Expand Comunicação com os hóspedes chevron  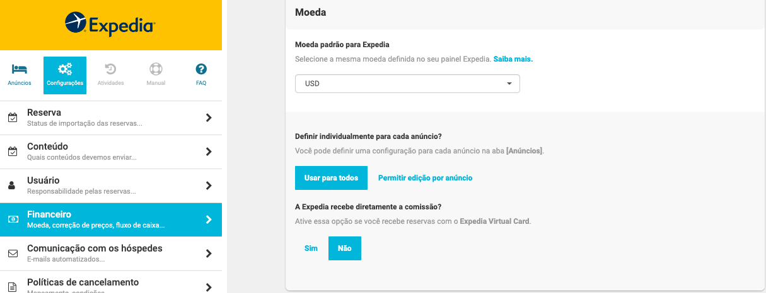point(209,253)
